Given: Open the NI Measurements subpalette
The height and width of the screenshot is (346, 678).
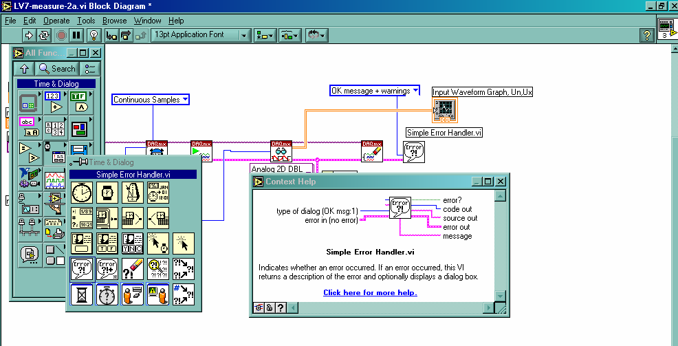Looking at the screenshot, I should coord(30,179).
